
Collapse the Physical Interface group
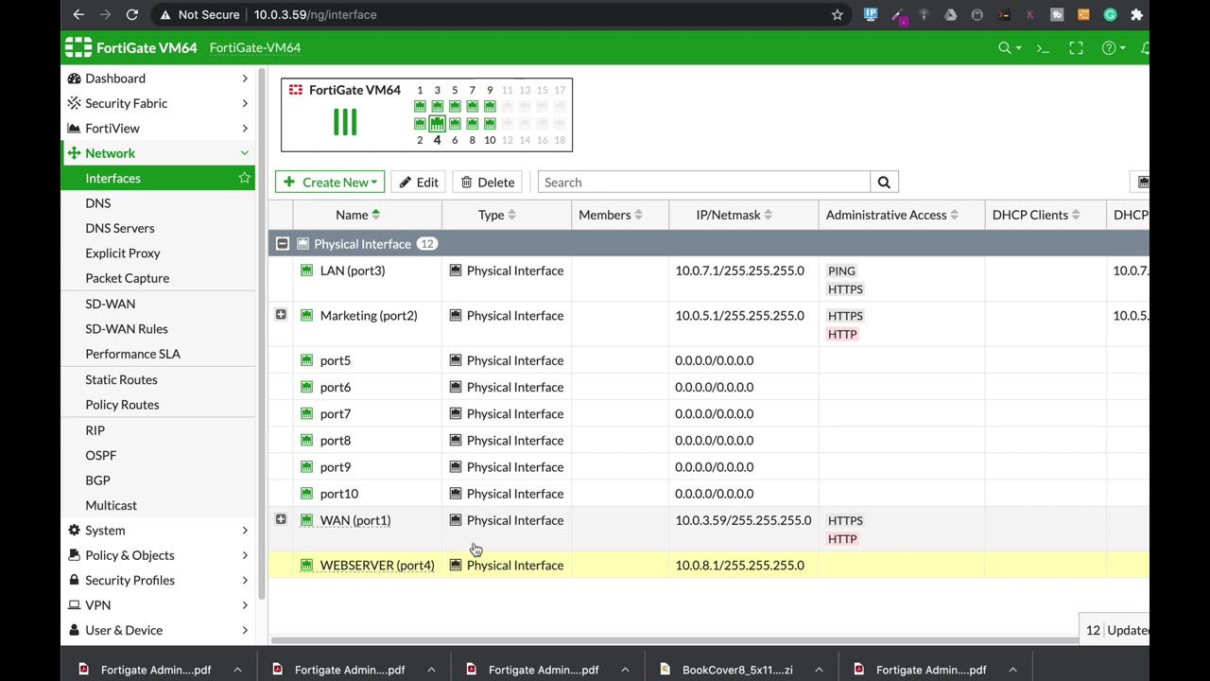[x=282, y=244]
